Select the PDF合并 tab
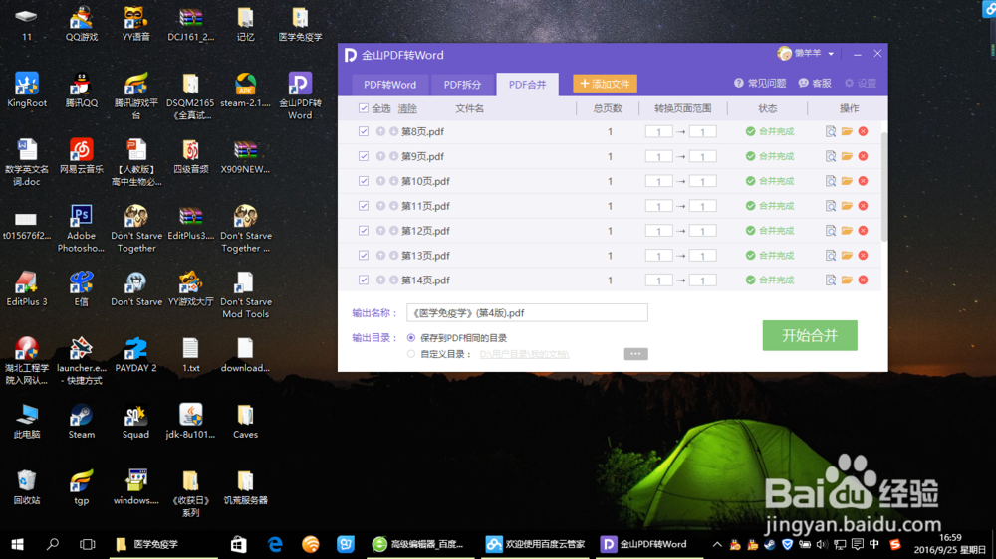 pyautogui.click(x=527, y=85)
